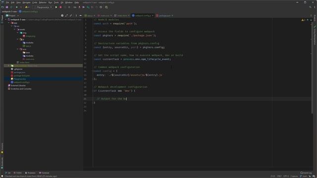Close the app.js editor tab
Viewport: 317px width, 178px height.
pos(95,15)
